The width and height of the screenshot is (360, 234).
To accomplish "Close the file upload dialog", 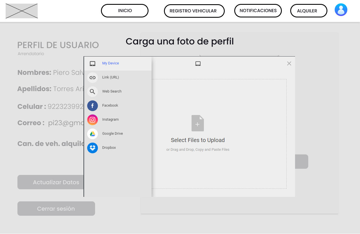I will point(289,64).
